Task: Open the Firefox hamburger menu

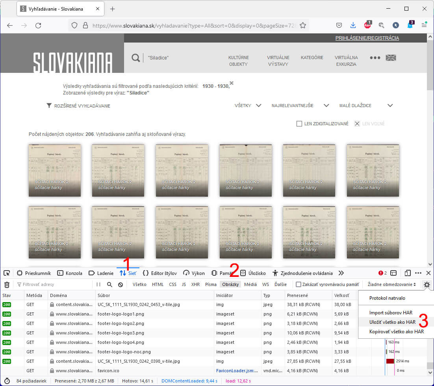Action: pyautogui.click(x=424, y=25)
